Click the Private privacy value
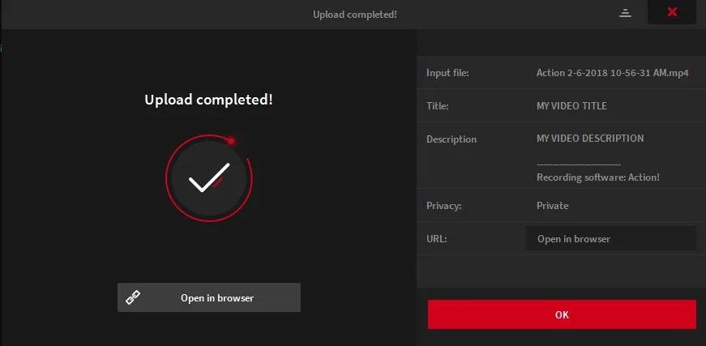706x346 pixels. (553, 206)
